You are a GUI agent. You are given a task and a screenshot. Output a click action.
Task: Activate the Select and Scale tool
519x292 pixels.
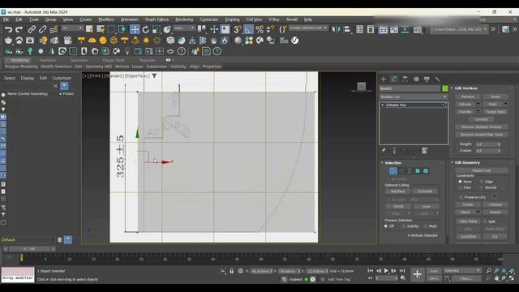(157, 29)
